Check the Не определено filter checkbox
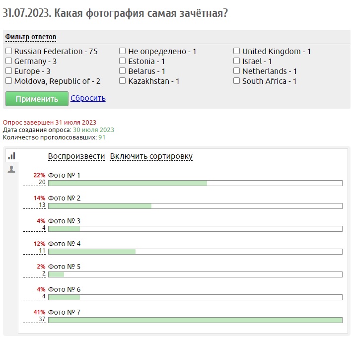The width and height of the screenshot is (351, 338). point(123,51)
